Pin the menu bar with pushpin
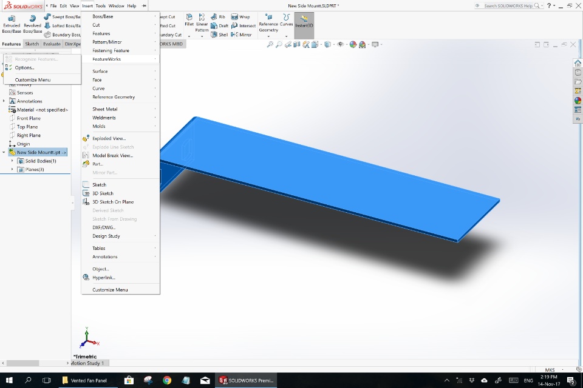The image size is (583, 388). click(x=144, y=5)
